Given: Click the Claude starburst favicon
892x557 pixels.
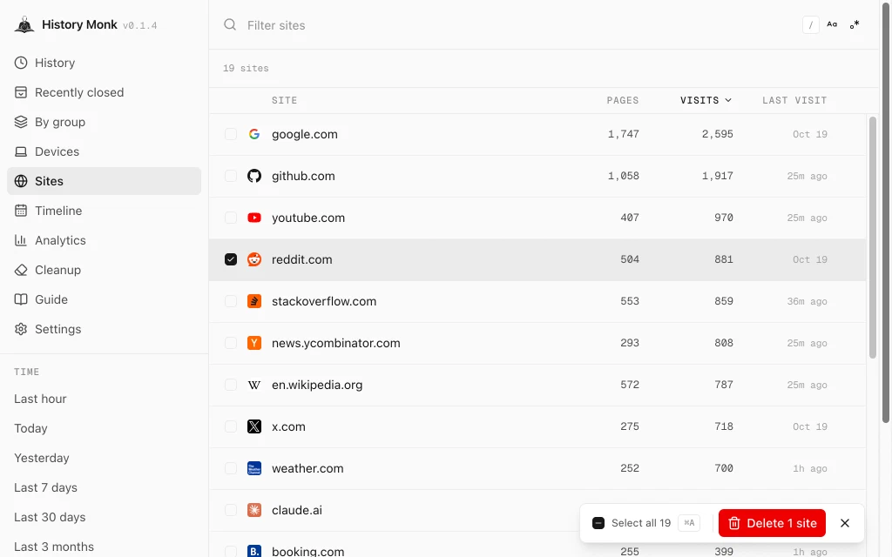Looking at the screenshot, I should (x=254, y=510).
